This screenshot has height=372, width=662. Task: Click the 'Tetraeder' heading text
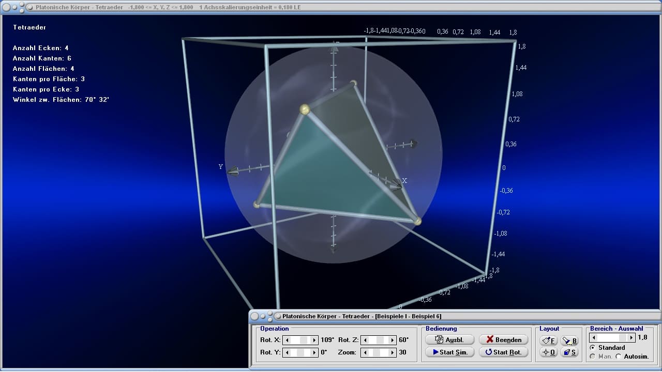(30, 27)
